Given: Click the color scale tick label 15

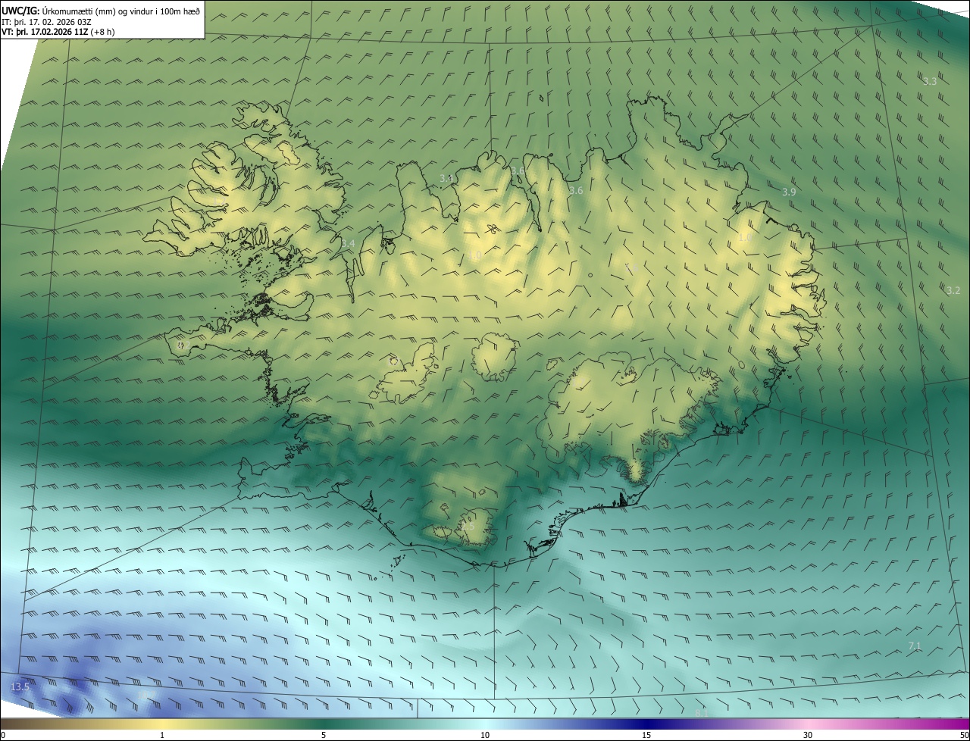Looking at the screenshot, I should (646, 735).
